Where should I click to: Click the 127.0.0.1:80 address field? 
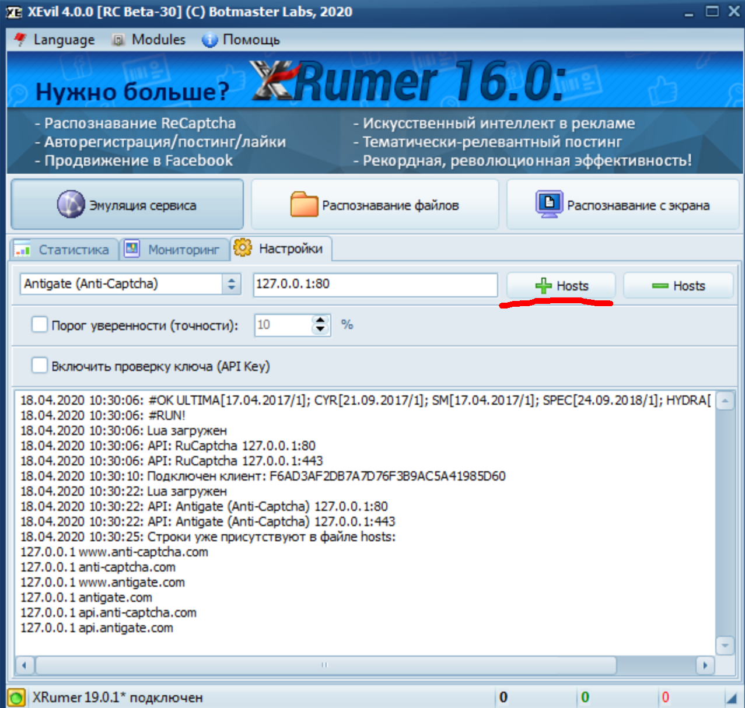pos(375,284)
